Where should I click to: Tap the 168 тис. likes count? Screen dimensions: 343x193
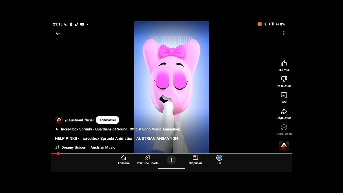[284, 70]
